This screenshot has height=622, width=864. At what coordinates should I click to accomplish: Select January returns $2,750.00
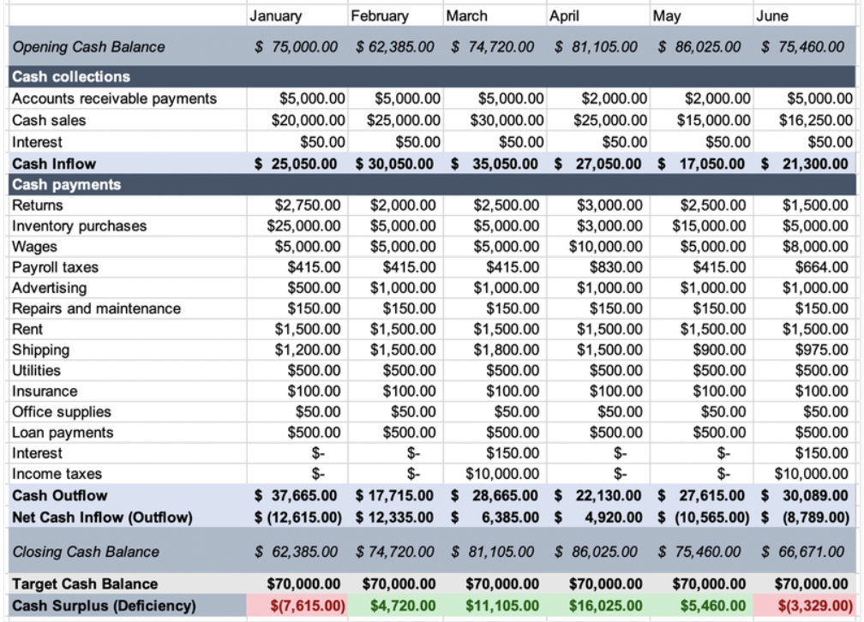pyautogui.click(x=308, y=206)
